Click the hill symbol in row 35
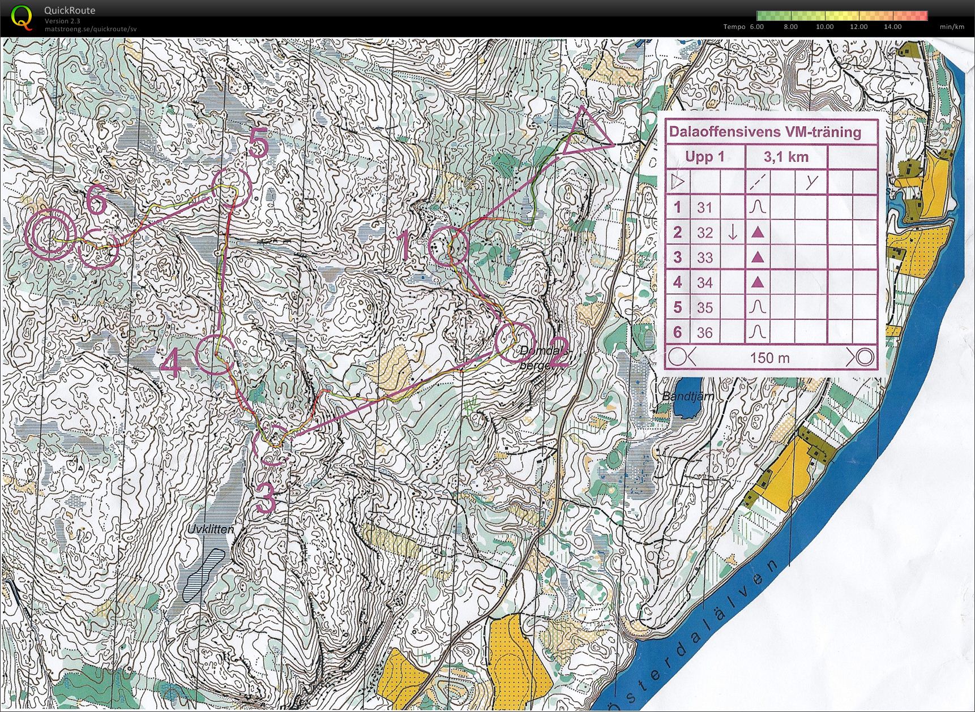Viewport: 975px width, 712px height. 758,307
